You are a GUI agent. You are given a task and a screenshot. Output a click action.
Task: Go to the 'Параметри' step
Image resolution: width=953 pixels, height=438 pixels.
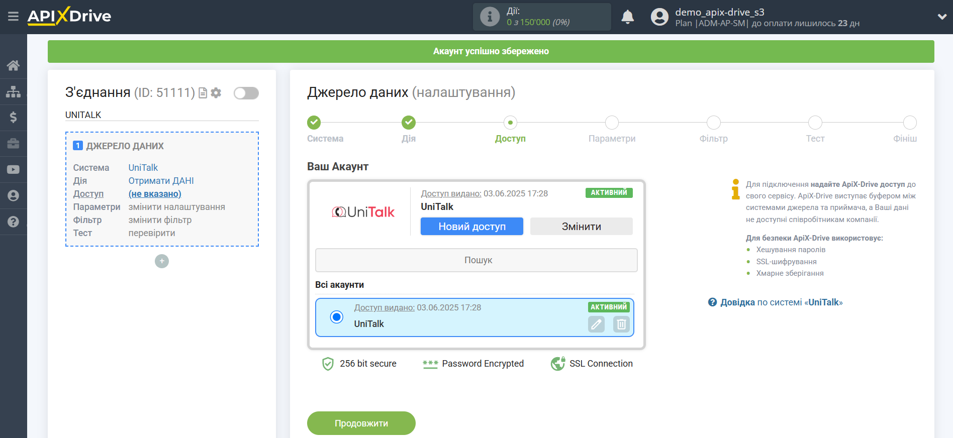(612, 123)
